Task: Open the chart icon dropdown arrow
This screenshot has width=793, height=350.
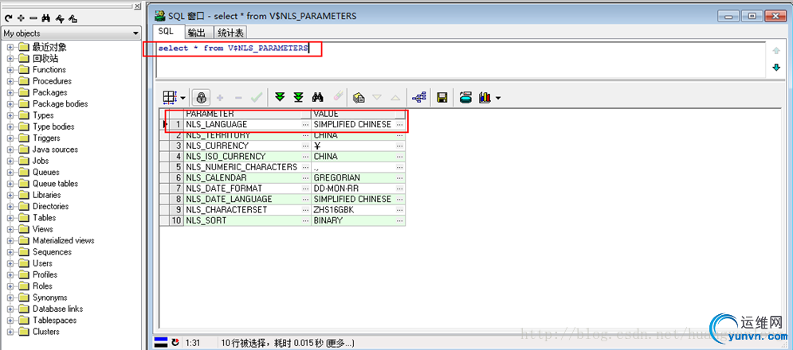Action: click(x=498, y=98)
